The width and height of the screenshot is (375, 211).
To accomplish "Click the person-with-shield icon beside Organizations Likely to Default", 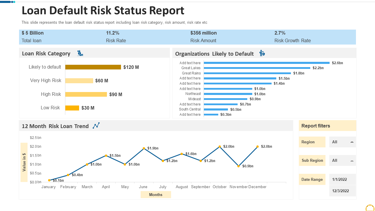I will 262,53.
